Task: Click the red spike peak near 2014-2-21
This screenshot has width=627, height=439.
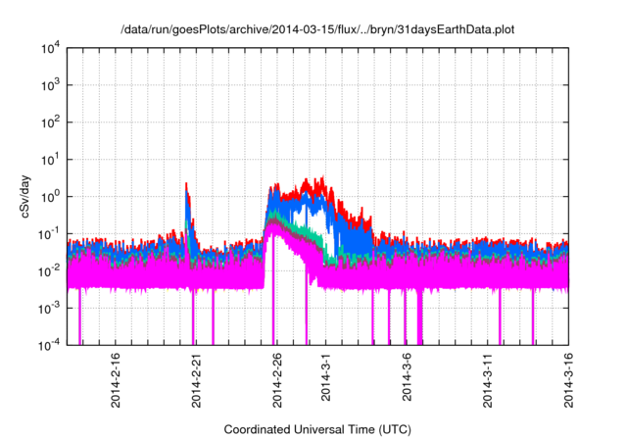Action: (x=186, y=183)
